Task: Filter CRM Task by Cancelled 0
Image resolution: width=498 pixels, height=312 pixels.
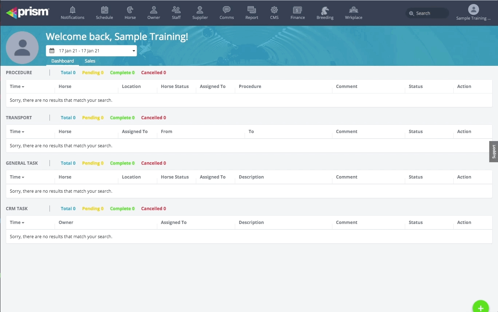Action: [154, 209]
